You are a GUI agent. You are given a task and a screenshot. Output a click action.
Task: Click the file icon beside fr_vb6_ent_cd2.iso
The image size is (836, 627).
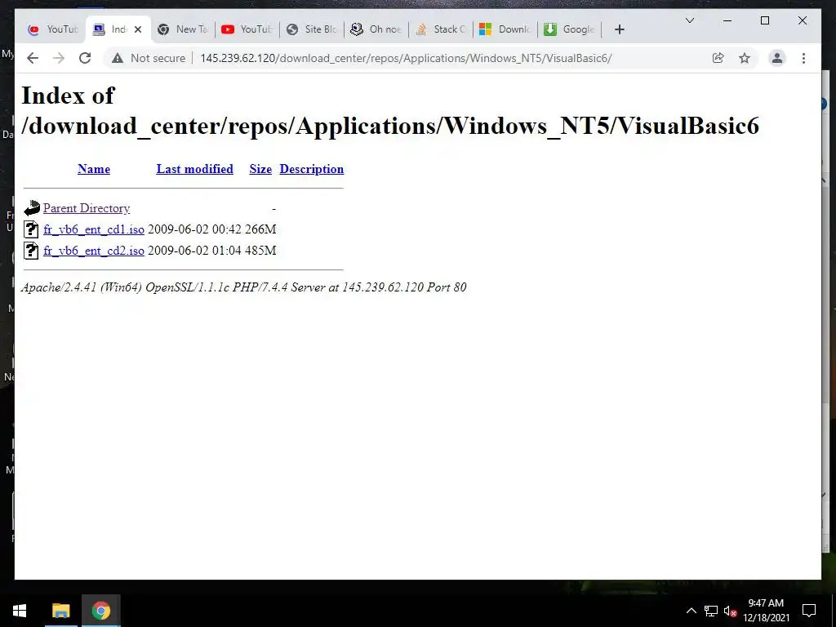31,251
